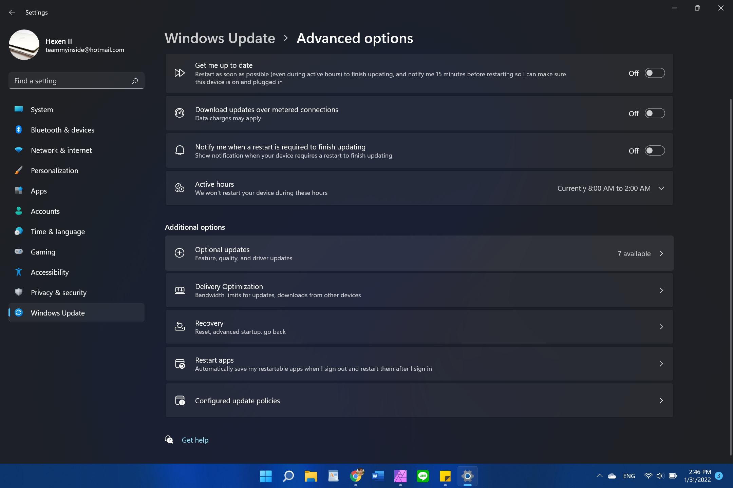This screenshot has height=488, width=733.
Task: Turn on Download updates over metered connections
Action: [x=654, y=114]
